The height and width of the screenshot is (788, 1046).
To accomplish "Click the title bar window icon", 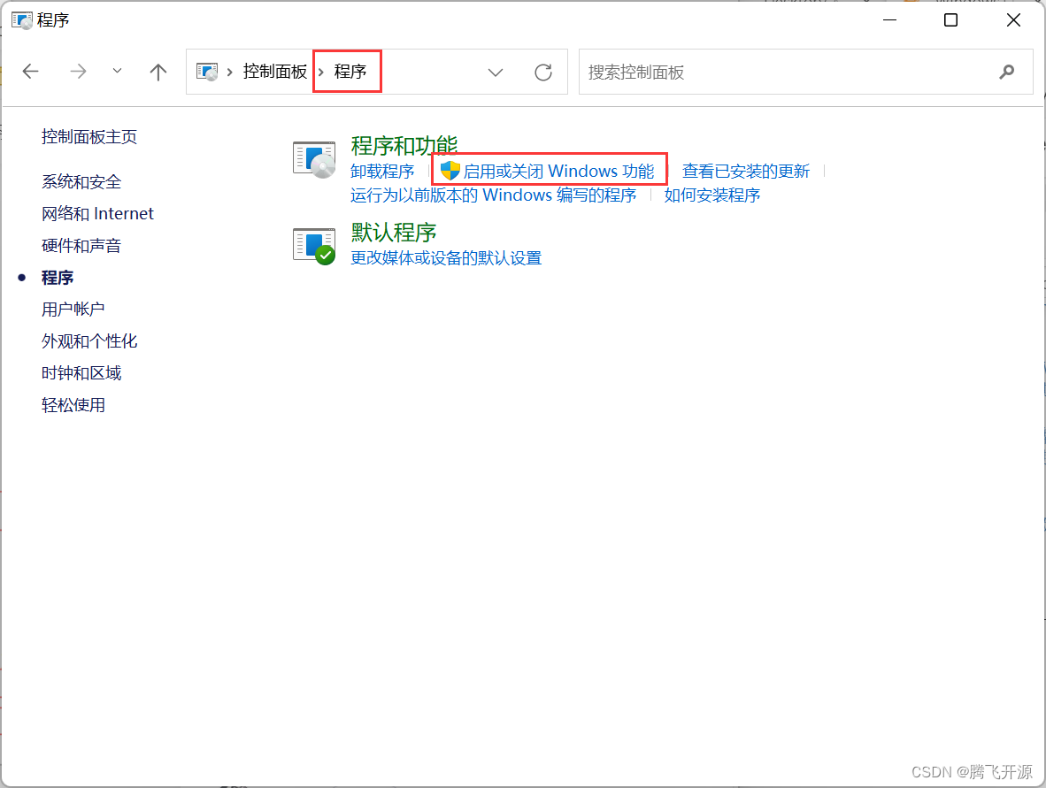I will (x=22, y=20).
